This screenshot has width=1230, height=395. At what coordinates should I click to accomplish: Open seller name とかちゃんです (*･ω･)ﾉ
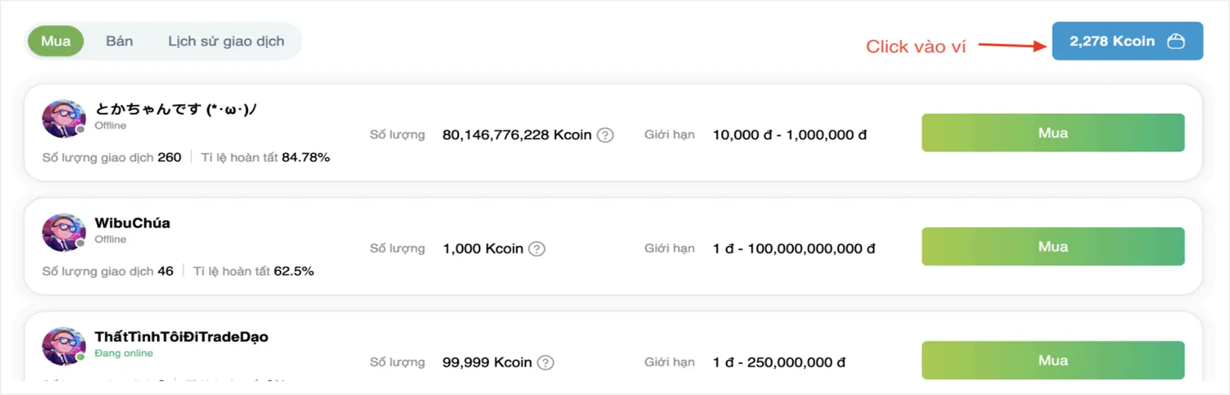pos(176,109)
